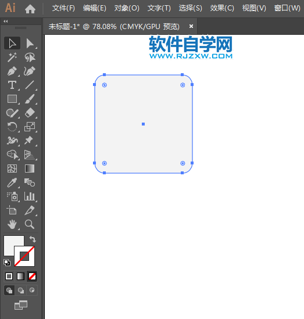Screen dimensions: 304x319
Task: Select the Pen tool
Action: coord(12,71)
